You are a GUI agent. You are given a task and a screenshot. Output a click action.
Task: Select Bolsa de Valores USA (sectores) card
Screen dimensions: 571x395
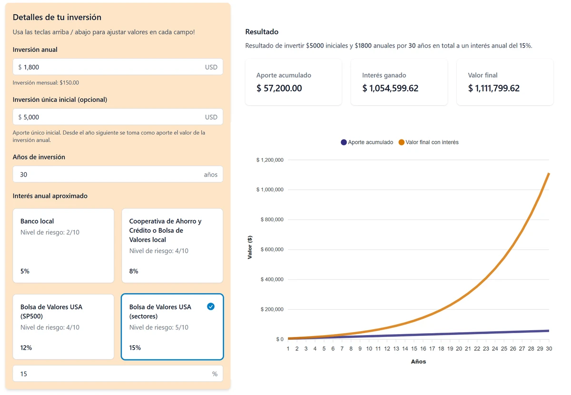[x=172, y=326]
